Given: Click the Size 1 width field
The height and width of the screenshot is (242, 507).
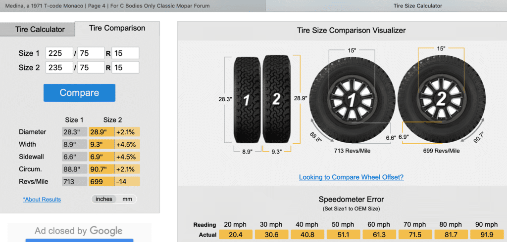Looking at the screenshot, I should pyautogui.click(x=59, y=53).
